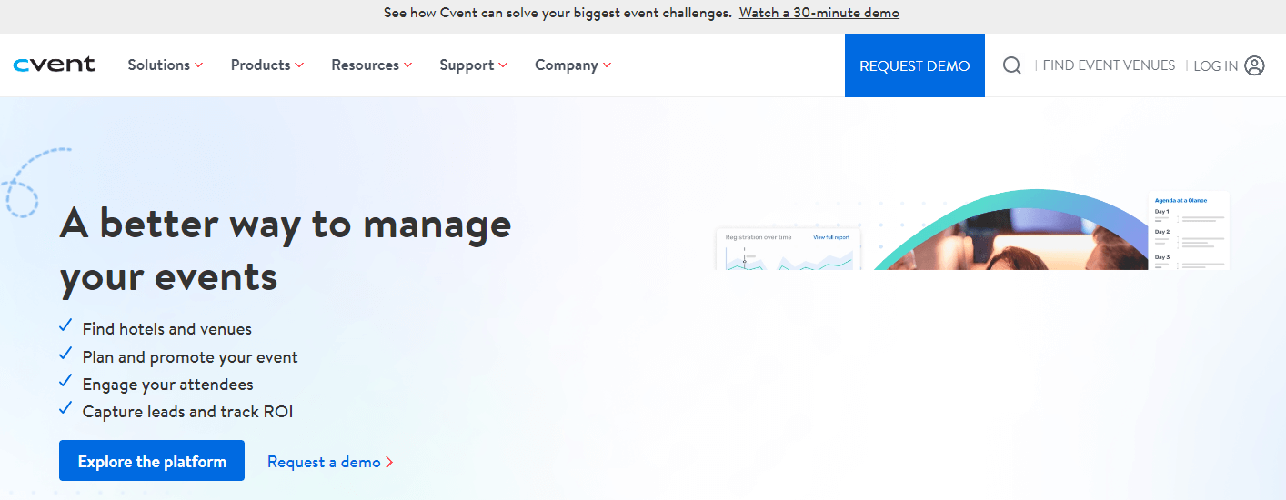Click the text Capture leads and track ROI

point(187,412)
